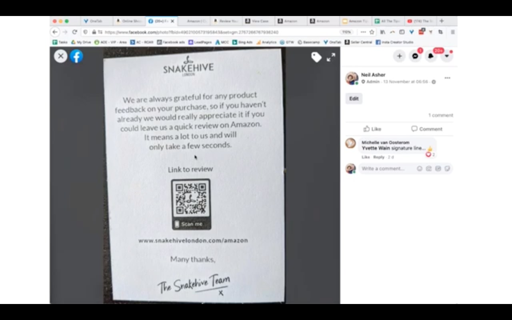Open the GTW bookmark
Viewport: 512px width, 320px height.
coord(287,42)
